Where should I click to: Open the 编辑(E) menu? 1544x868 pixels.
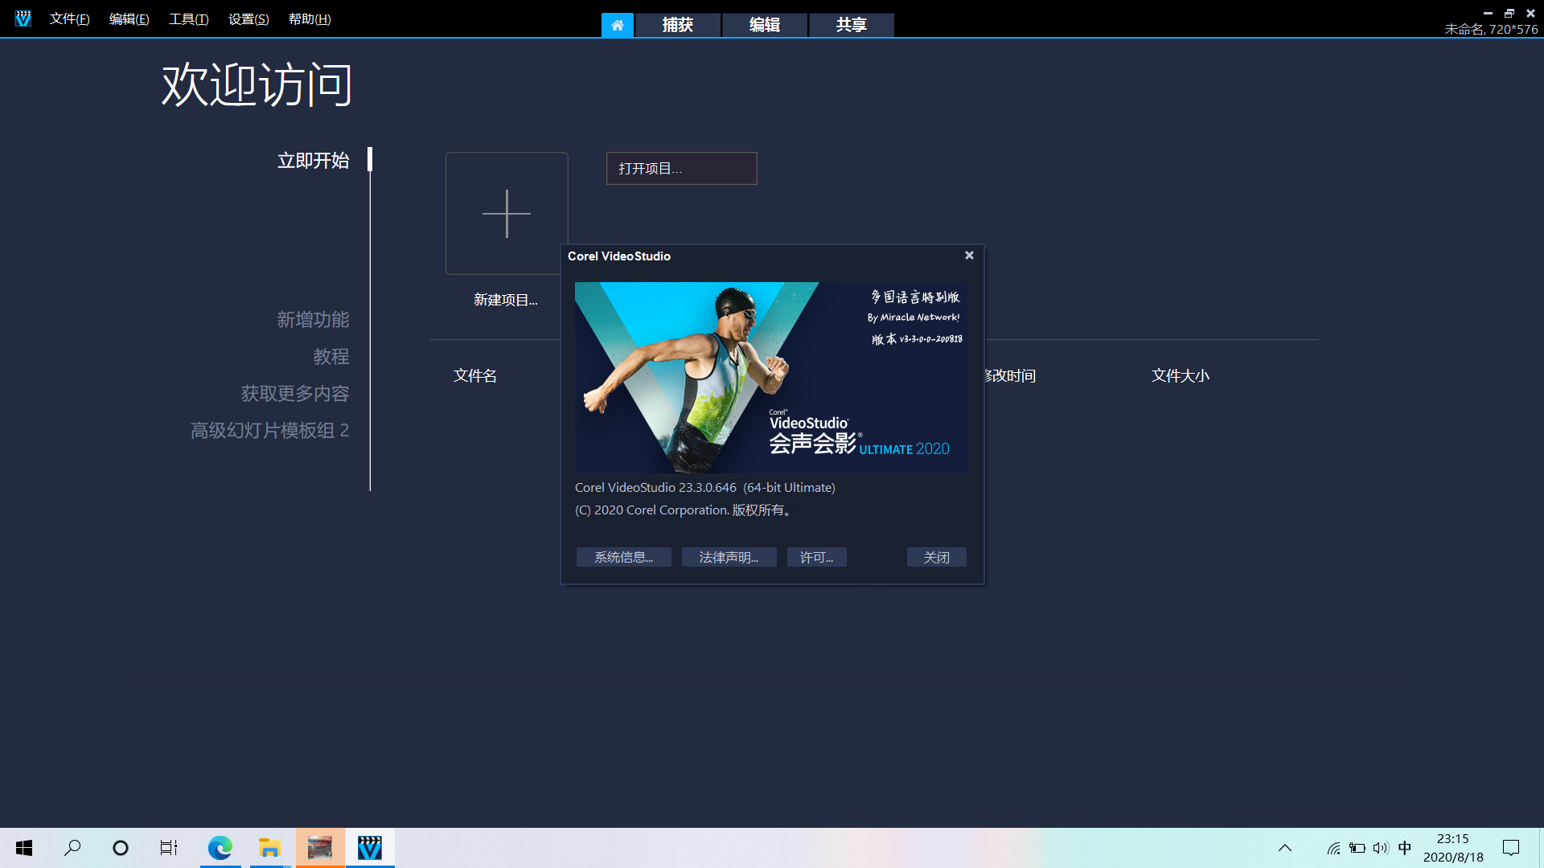[129, 19]
